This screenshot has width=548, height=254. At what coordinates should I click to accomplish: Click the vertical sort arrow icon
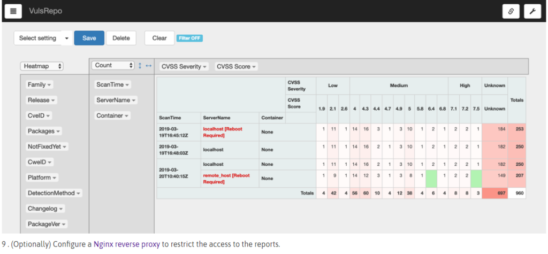140,65
